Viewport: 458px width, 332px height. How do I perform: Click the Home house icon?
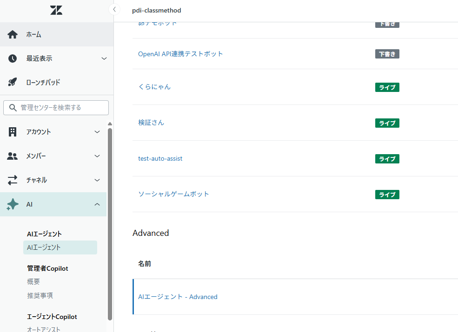(x=13, y=34)
